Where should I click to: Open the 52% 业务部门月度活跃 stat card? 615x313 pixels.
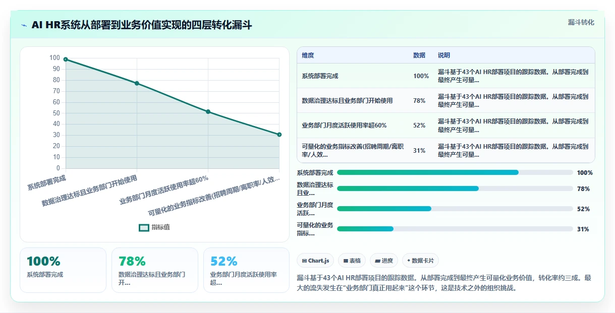(x=246, y=270)
